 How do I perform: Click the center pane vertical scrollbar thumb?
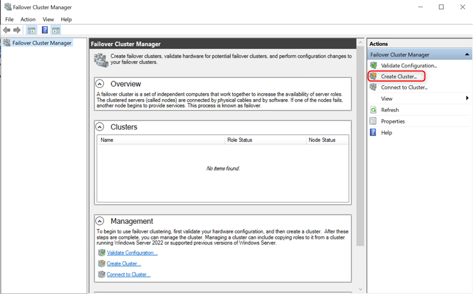360,146
